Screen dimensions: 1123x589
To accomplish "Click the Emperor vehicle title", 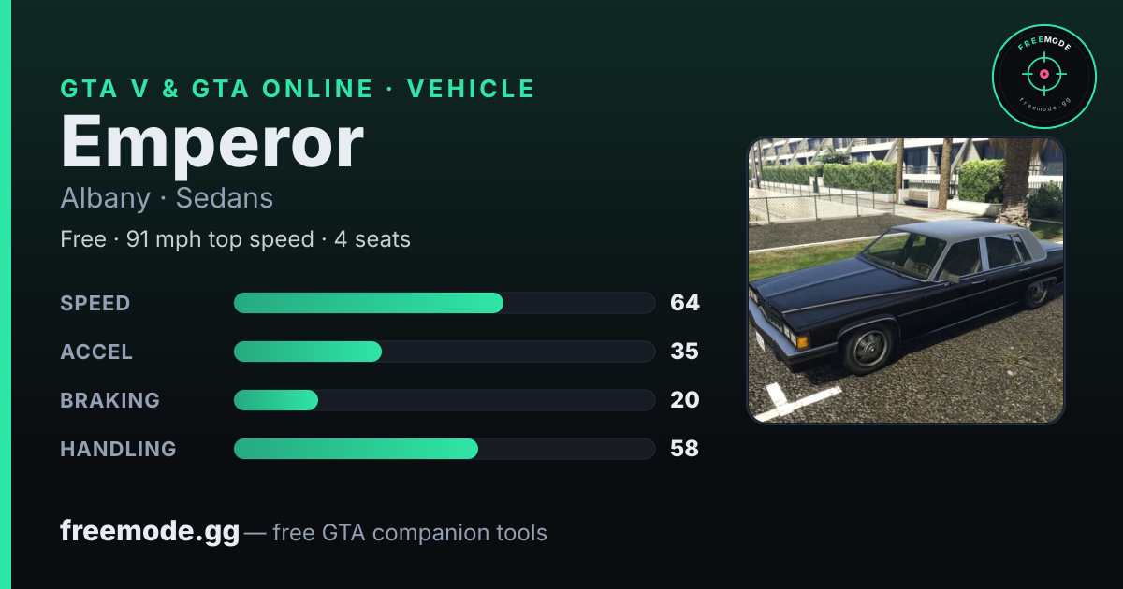I will tap(212, 143).
